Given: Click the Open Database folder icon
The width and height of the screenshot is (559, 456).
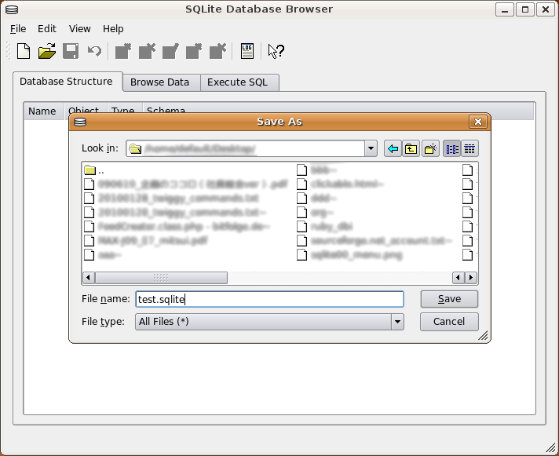Looking at the screenshot, I should coord(47,52).
